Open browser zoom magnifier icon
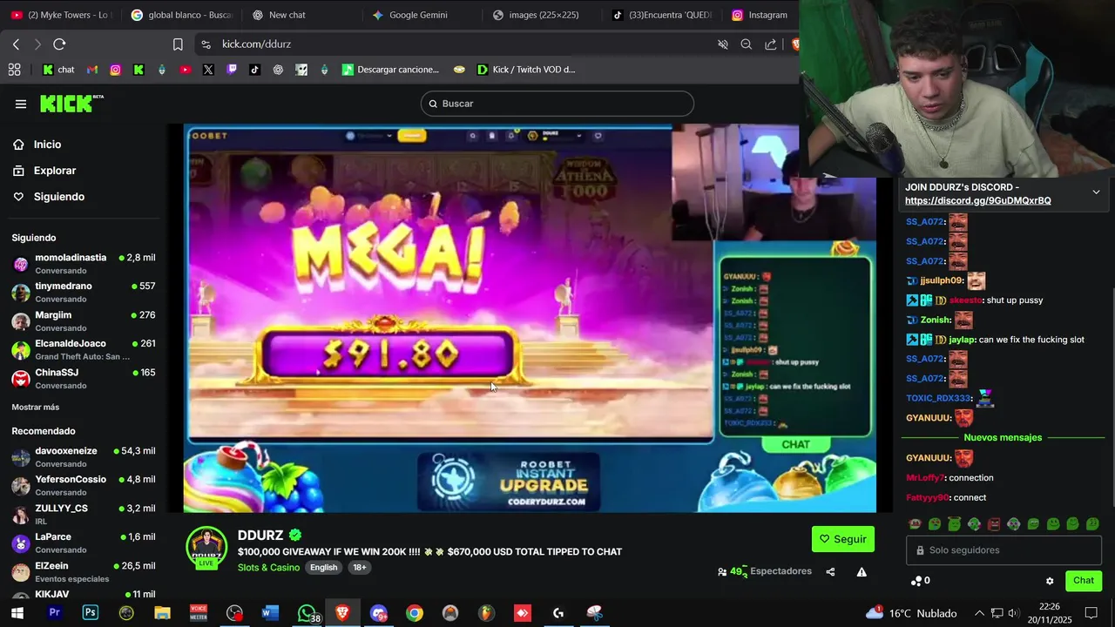The height and width of the screenshot is (627, 1115). 747,44
